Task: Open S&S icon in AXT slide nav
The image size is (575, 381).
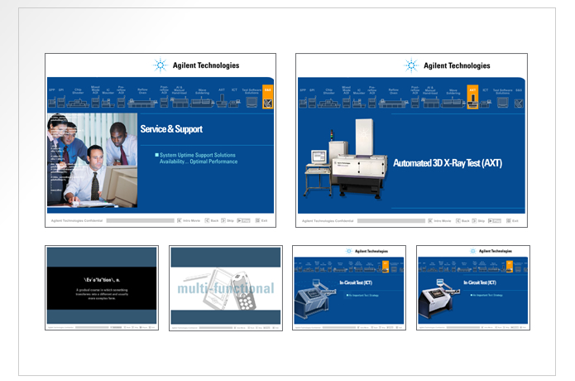Action: point(519,99)
